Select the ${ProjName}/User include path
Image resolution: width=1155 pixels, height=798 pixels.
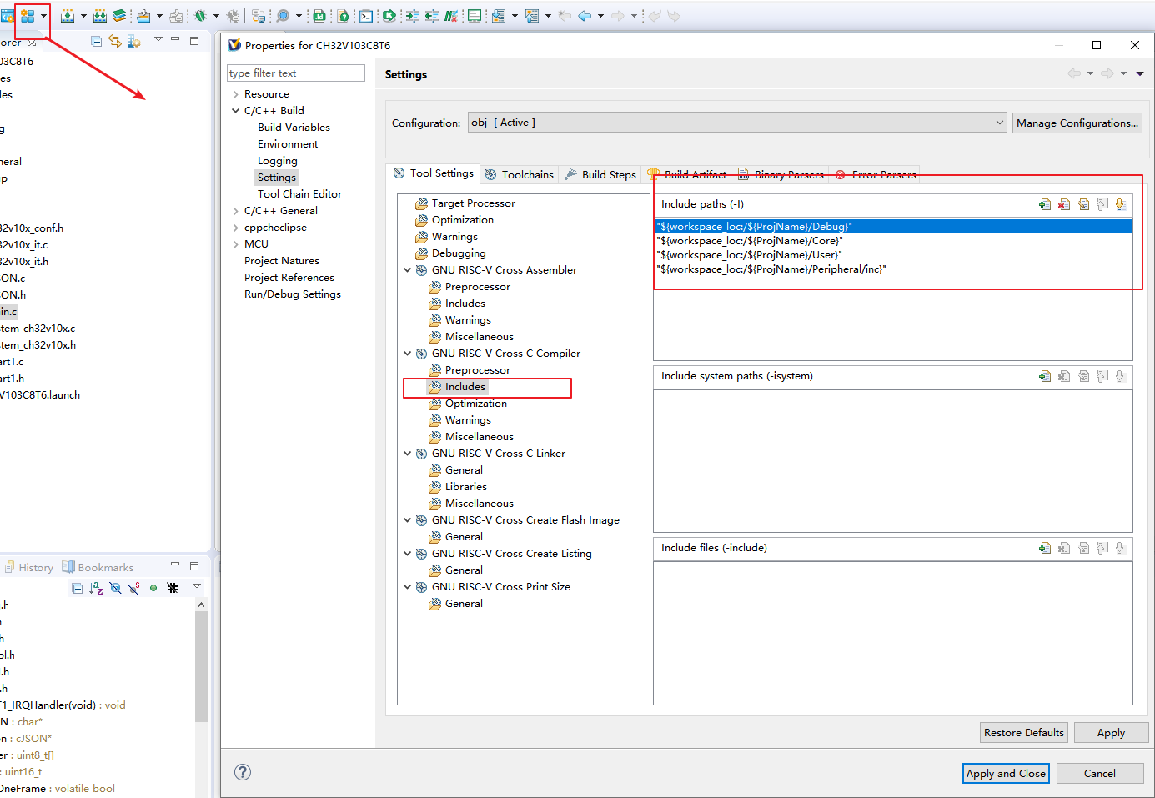point(893,255)
